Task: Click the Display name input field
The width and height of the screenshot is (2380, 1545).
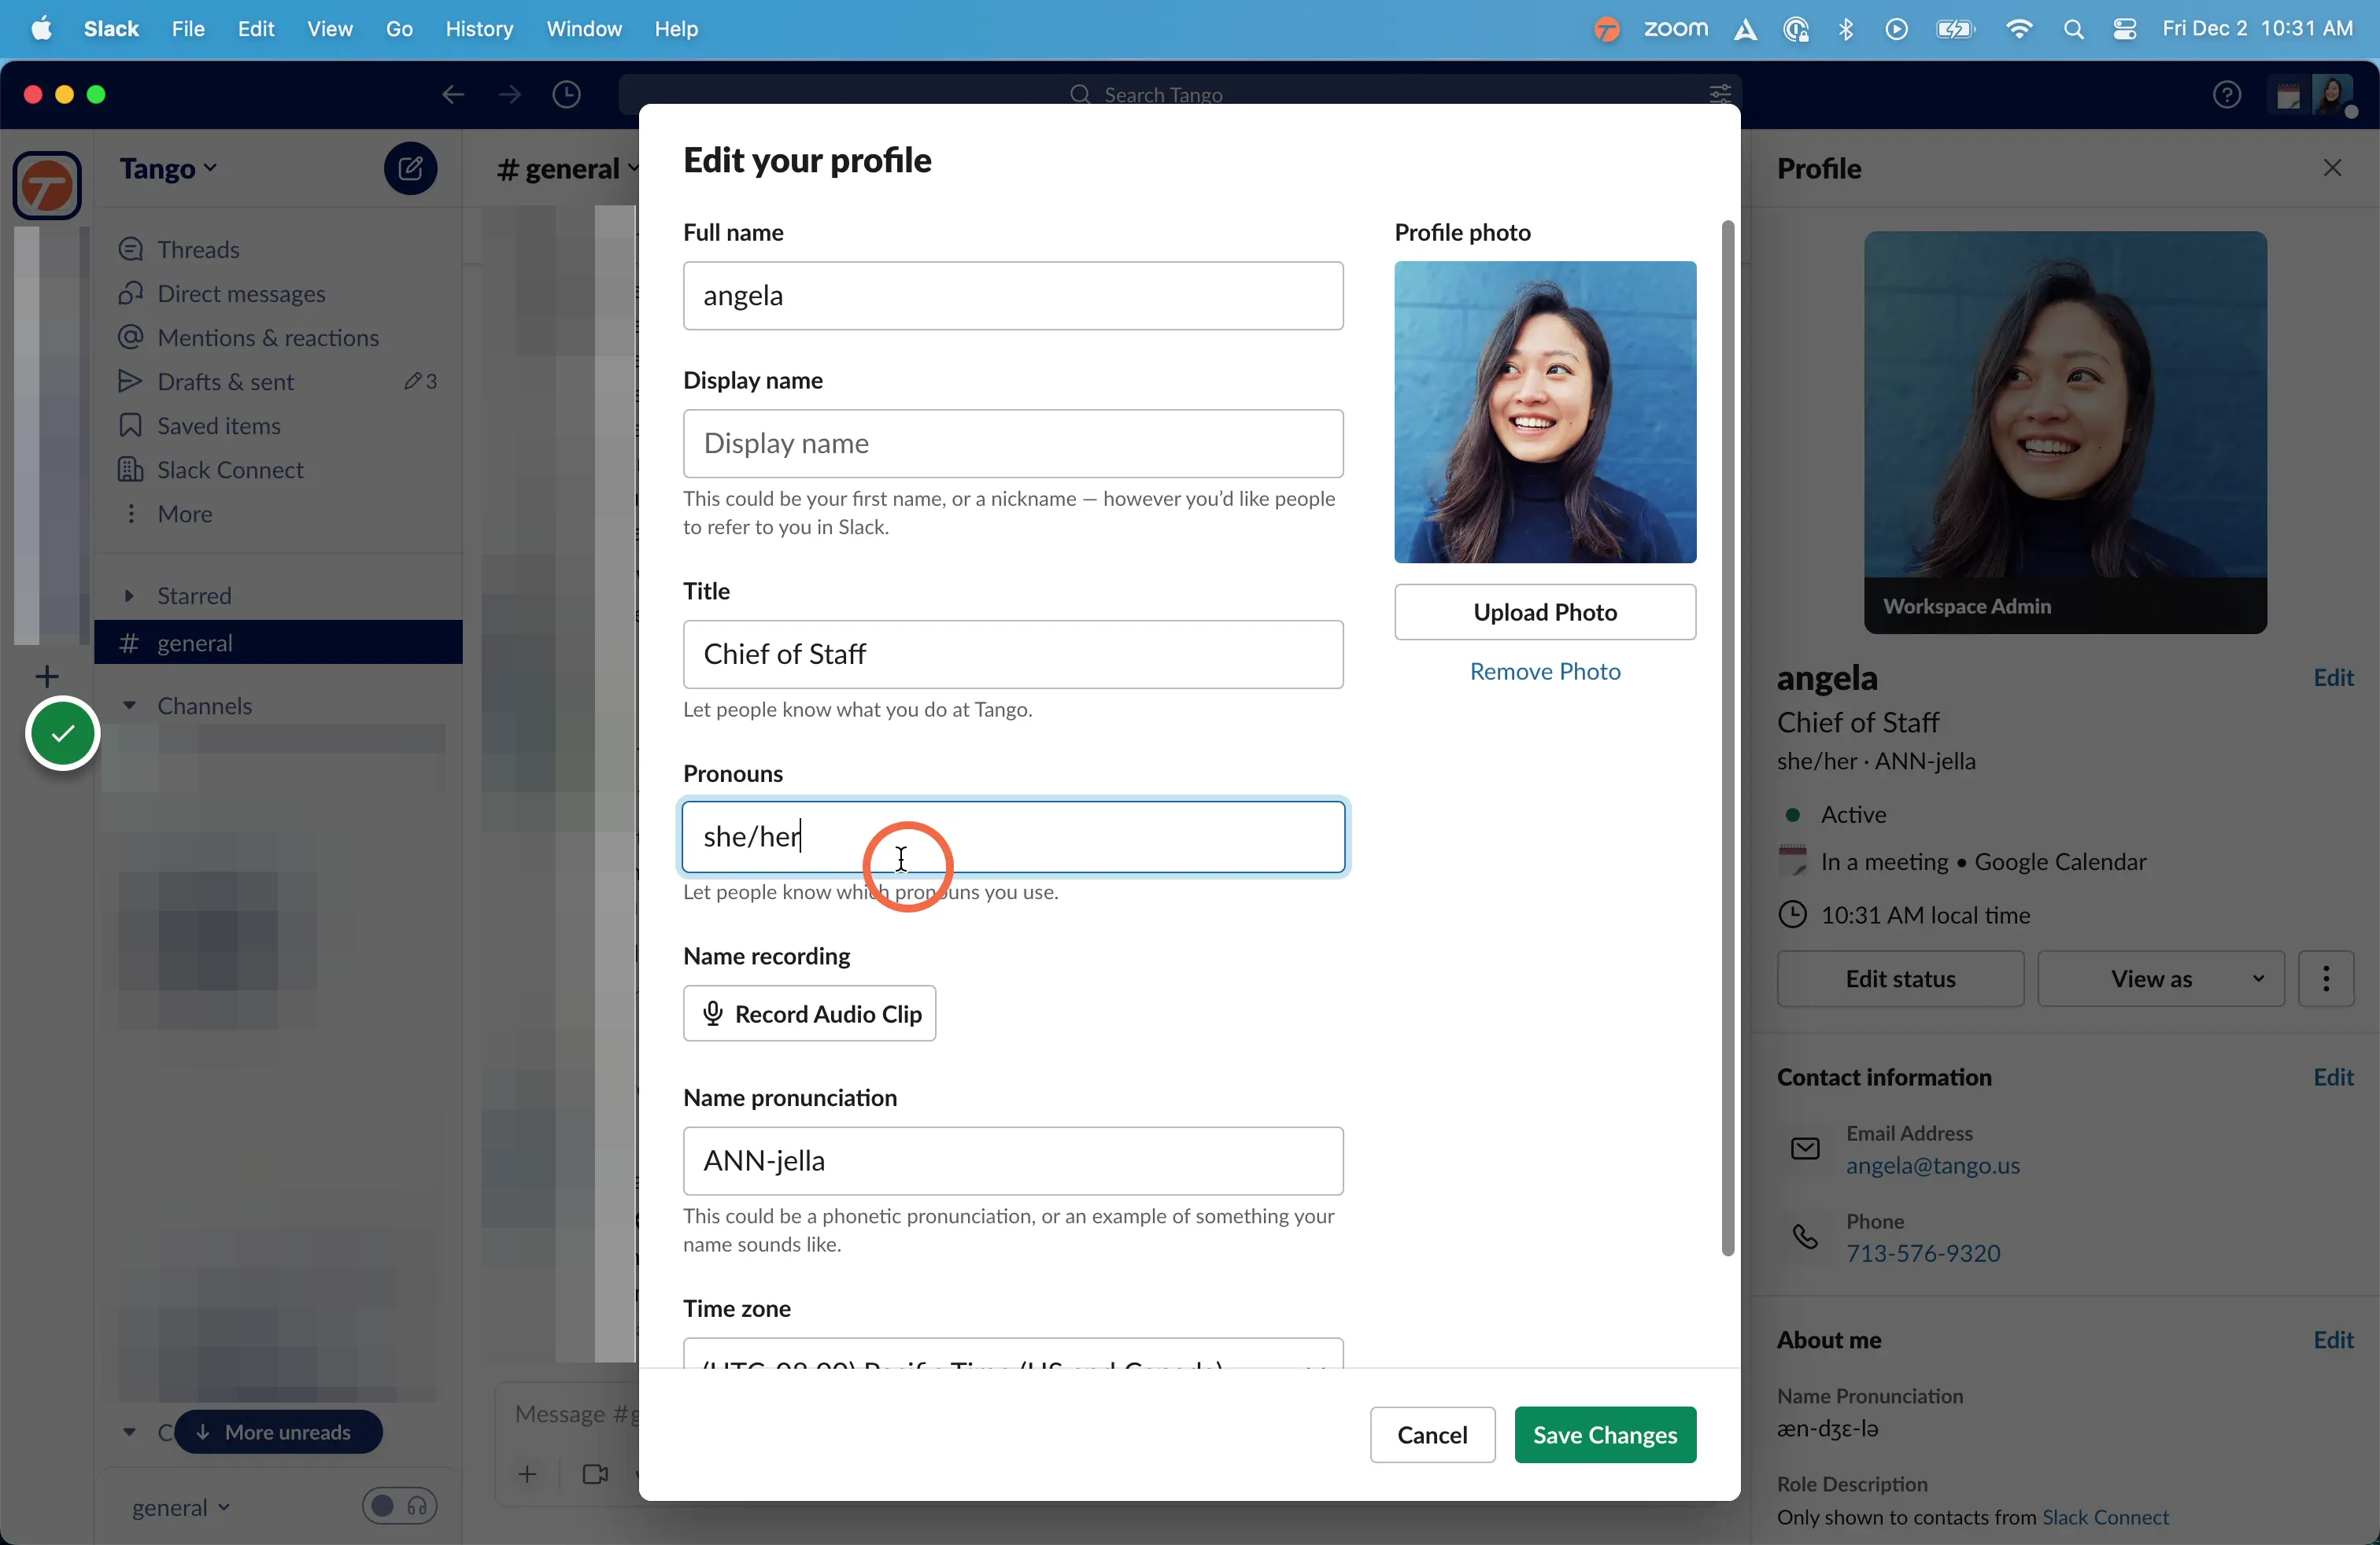Action: [x=1012, y=443]
